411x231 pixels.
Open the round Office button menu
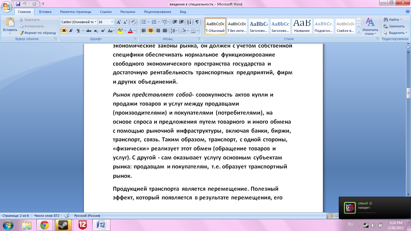(x=7, y=6)
